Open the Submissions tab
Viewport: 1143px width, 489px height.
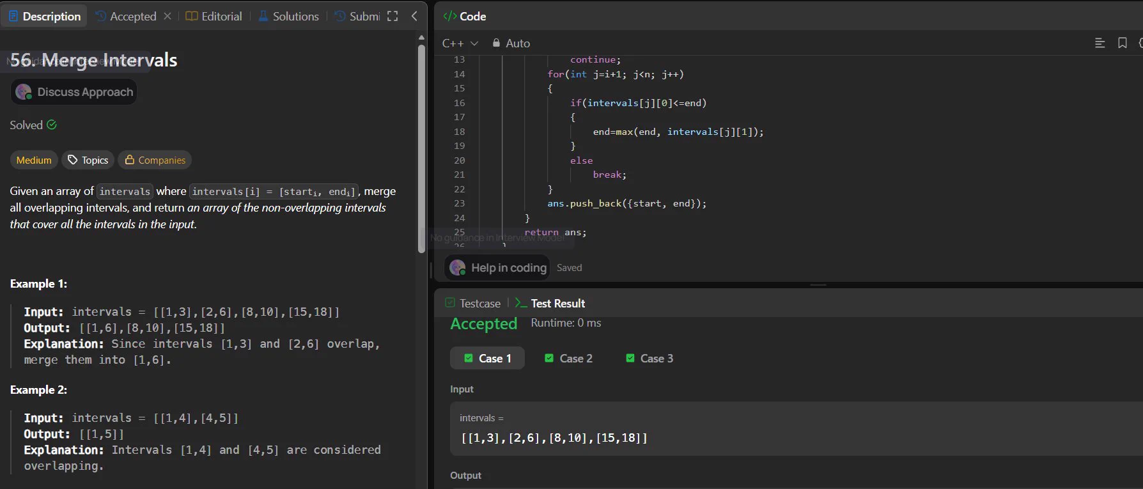pos(357,16)
